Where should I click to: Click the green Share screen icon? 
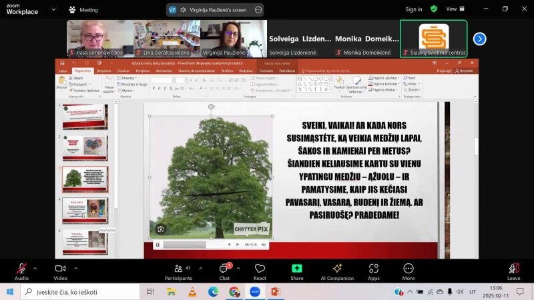click(x=296, y=269)
